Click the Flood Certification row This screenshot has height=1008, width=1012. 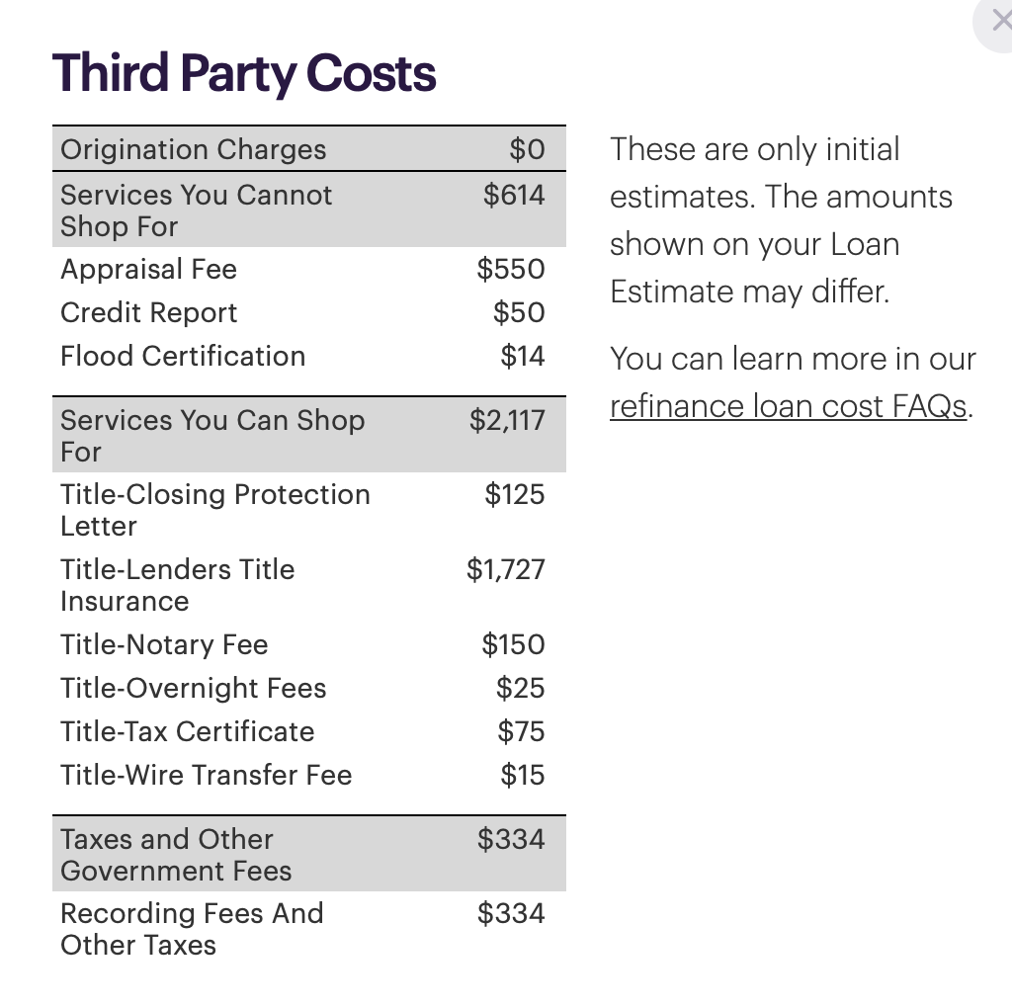point(309,356)
